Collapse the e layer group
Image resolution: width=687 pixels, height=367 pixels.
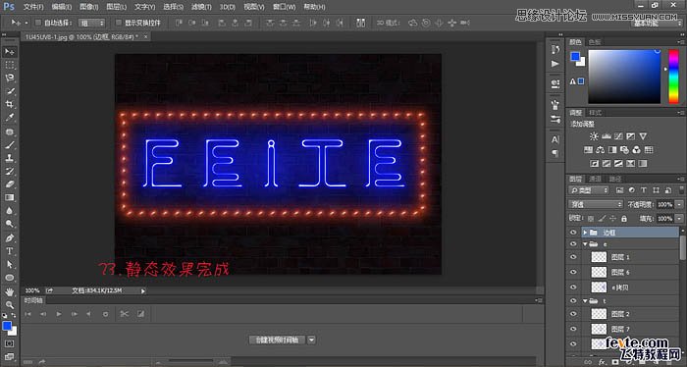click(x=585, y=244)
